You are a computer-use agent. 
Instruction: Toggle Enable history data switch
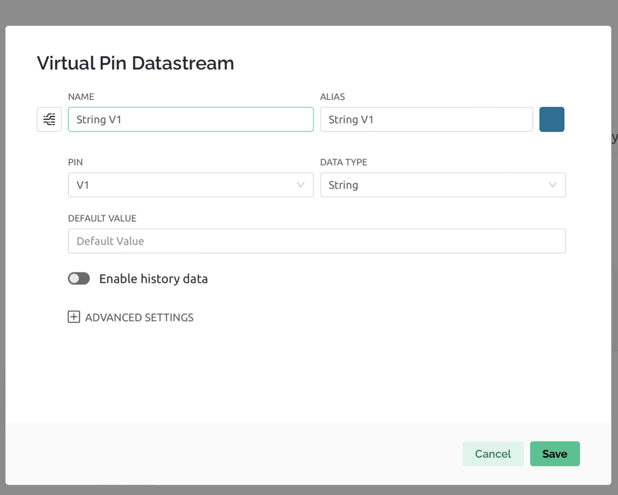79,278
